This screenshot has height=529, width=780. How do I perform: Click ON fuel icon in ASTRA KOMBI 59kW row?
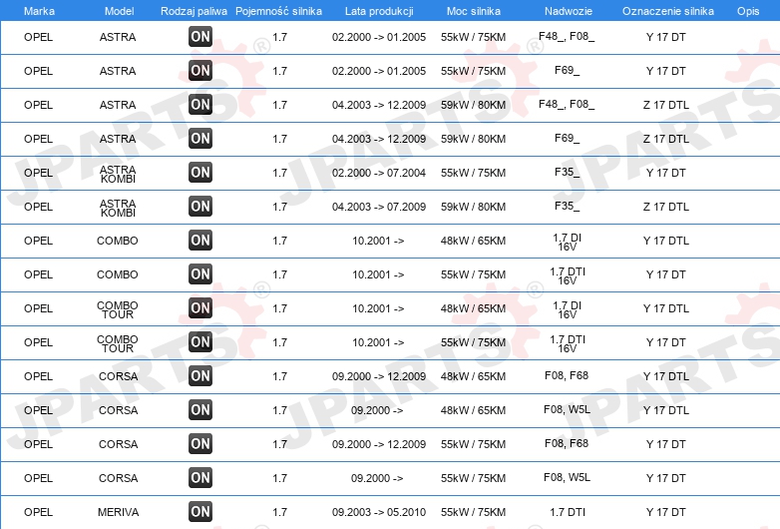pos(200,206)
